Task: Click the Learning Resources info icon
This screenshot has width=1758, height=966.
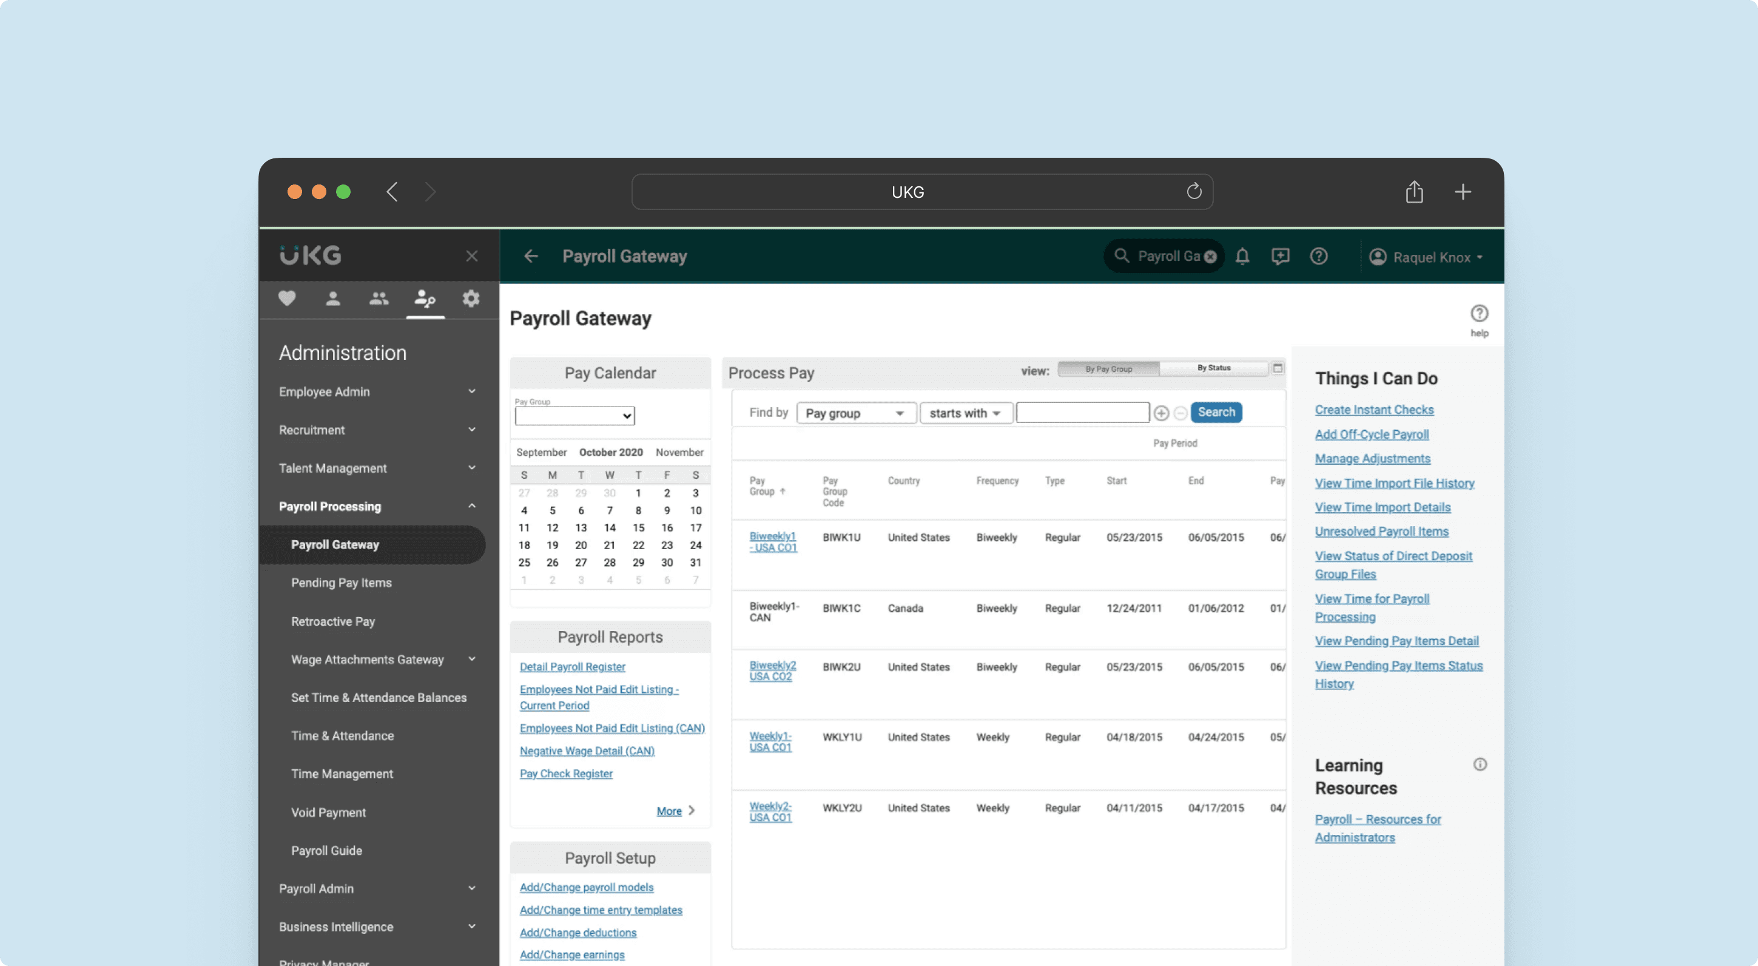Action: [x=1480, y=765]
